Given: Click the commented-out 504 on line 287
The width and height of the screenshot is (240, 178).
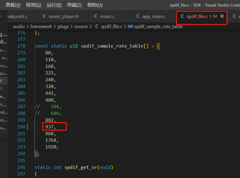Looking at the screenshot, I should pyautogui.click(x=55, y=107).
